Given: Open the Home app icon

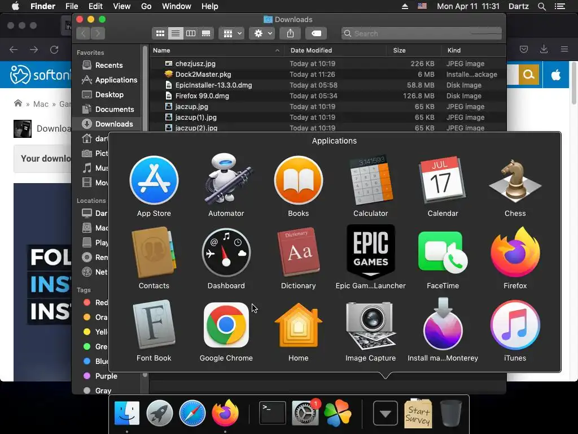Looking at the screenshot, I should point(298,325).
